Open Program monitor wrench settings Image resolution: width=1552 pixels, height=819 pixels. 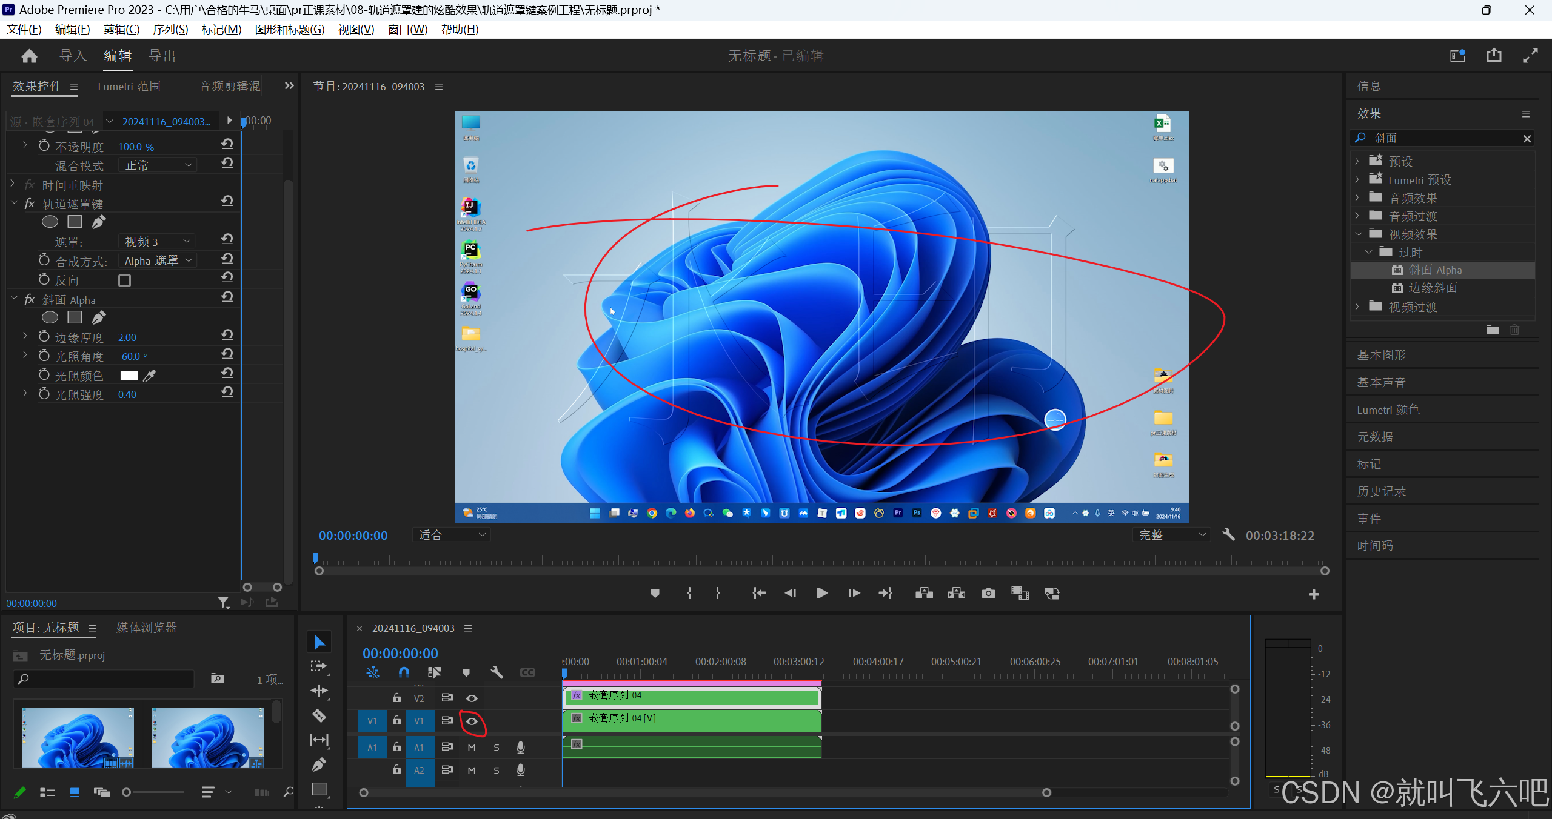[x=1228, y=534]
